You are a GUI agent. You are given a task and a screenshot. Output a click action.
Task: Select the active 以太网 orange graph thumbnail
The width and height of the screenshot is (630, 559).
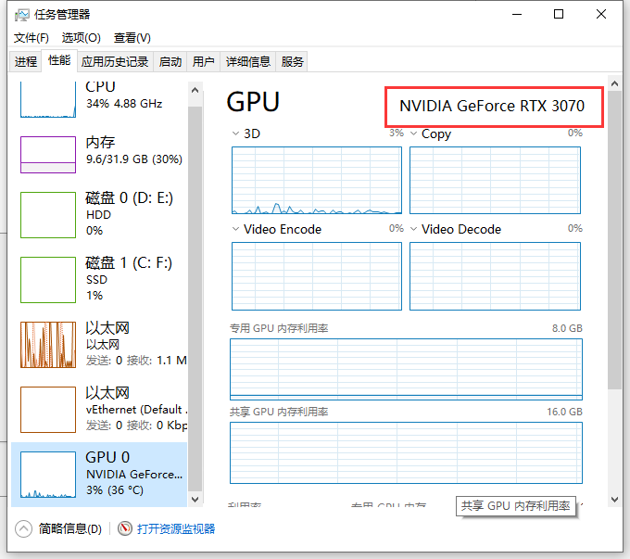pos(48,345)
